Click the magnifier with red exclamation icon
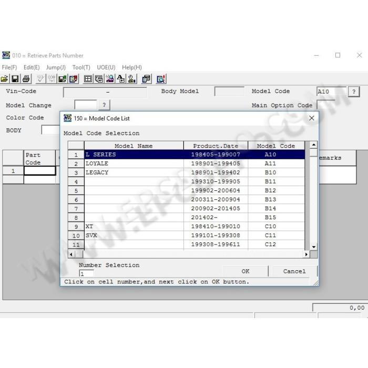 [x=161, y=79]
